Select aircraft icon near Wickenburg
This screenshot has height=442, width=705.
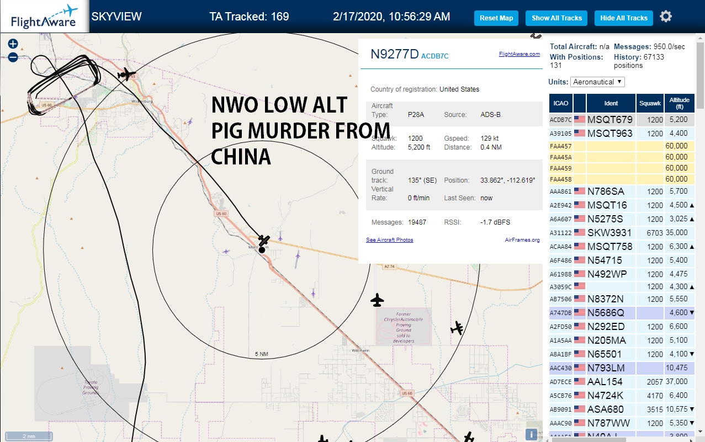[x=127, y=74]
